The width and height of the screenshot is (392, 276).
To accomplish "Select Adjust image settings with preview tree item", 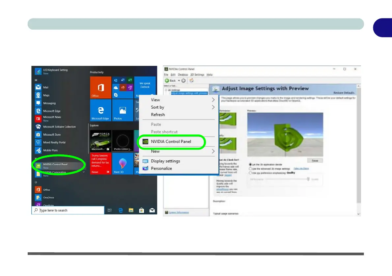I will point(189,93).
